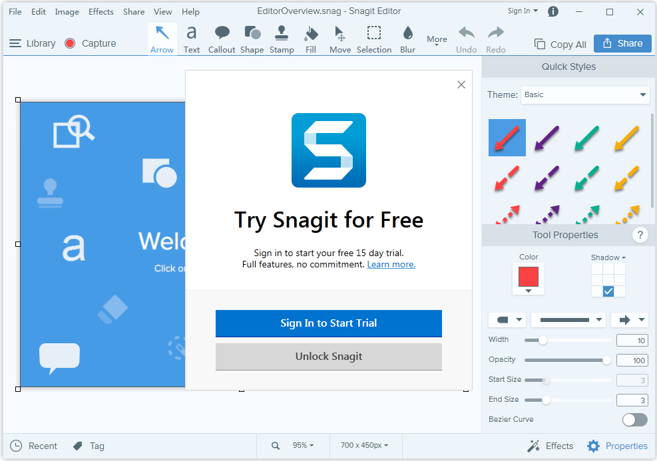This screenshot has width=657, height=461.
Task: Choose the dashed green arrow quick style
Action: (586, 178)
